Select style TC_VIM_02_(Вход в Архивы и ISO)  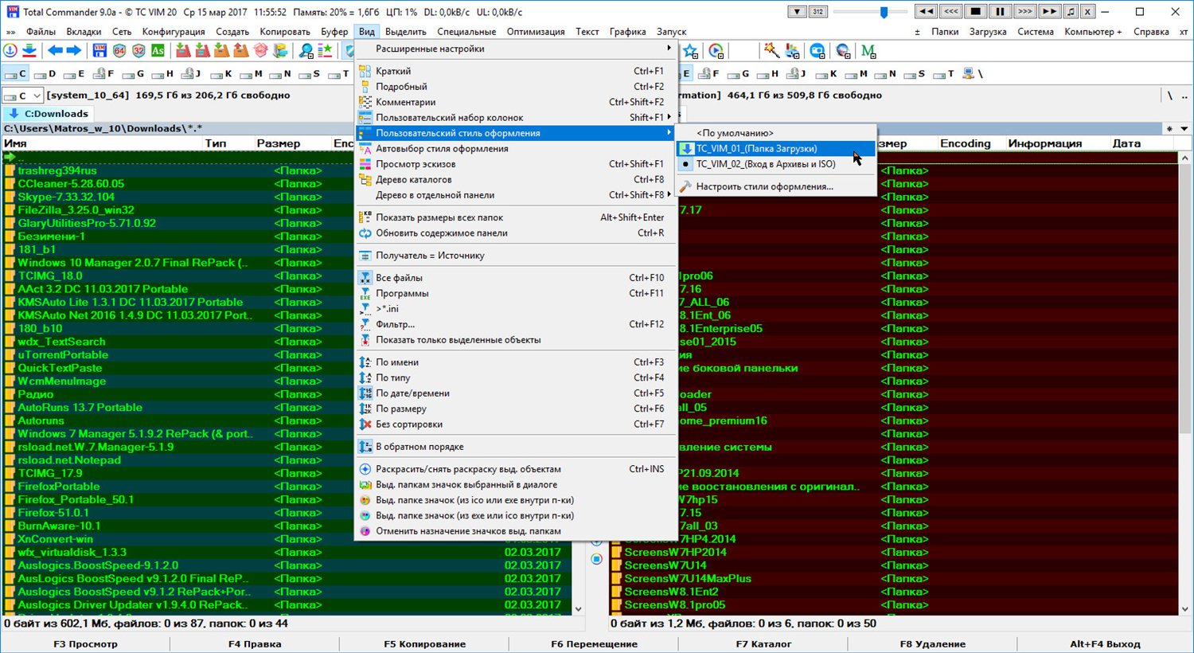[776, 164]
